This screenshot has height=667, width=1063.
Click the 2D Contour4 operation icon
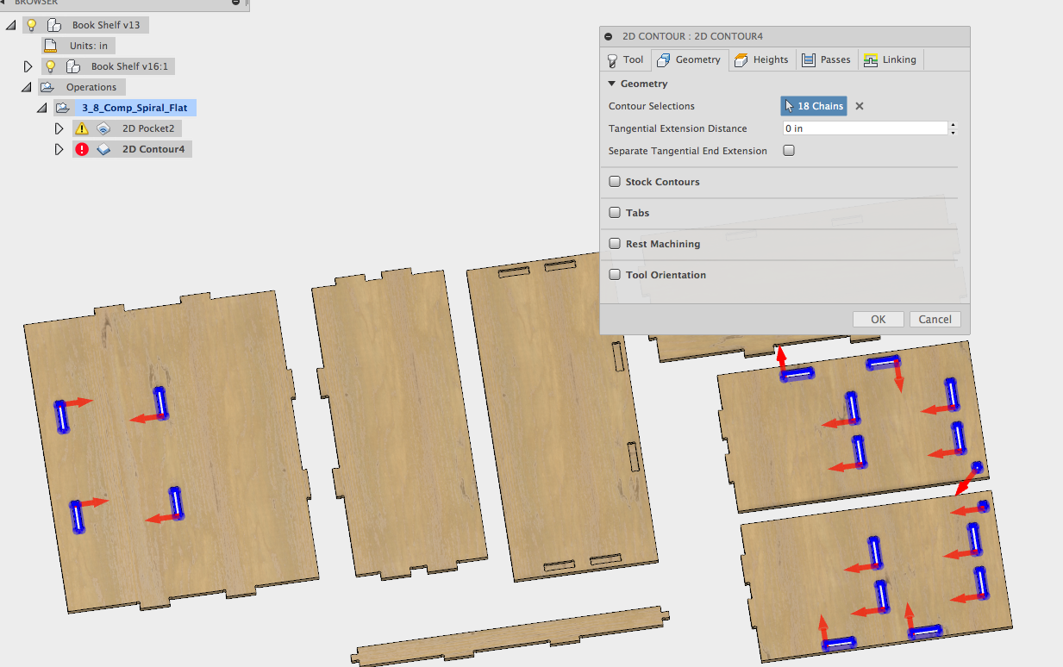coord(103,149)
